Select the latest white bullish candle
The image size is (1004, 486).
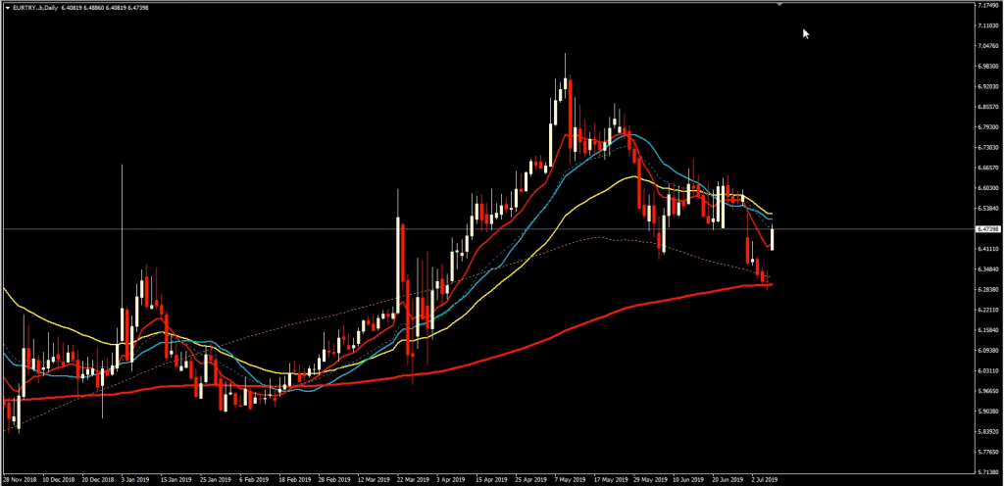(773, 238)
